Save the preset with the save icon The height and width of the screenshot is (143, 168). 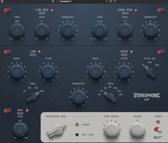(111, 1)
